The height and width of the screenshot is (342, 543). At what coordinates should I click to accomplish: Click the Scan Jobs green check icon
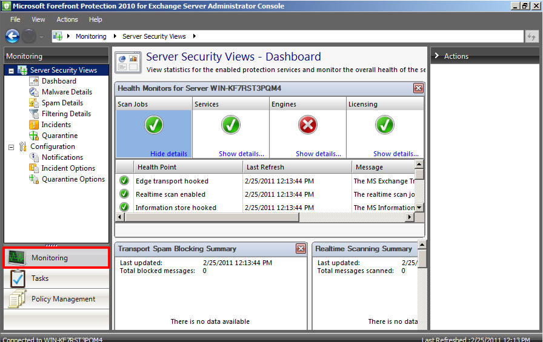click(153, 125)
